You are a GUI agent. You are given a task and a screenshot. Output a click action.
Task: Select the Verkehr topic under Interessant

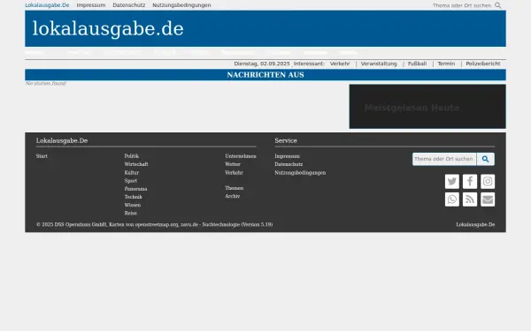click(340, 64)
